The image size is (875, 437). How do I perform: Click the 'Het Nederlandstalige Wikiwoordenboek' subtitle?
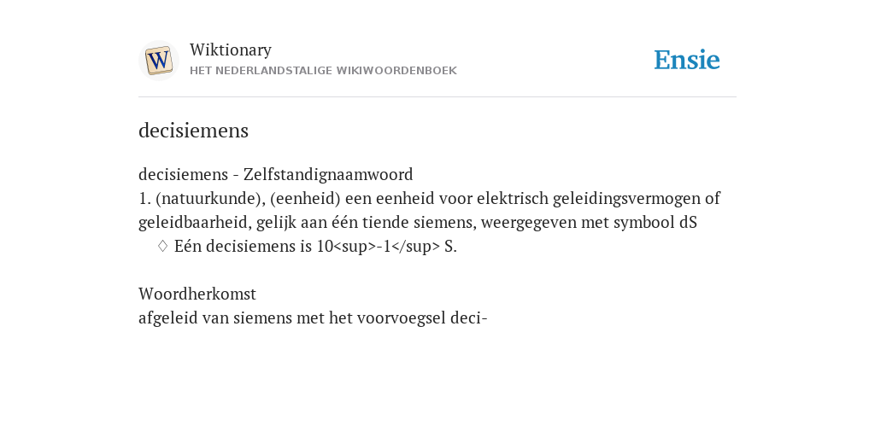323,71
